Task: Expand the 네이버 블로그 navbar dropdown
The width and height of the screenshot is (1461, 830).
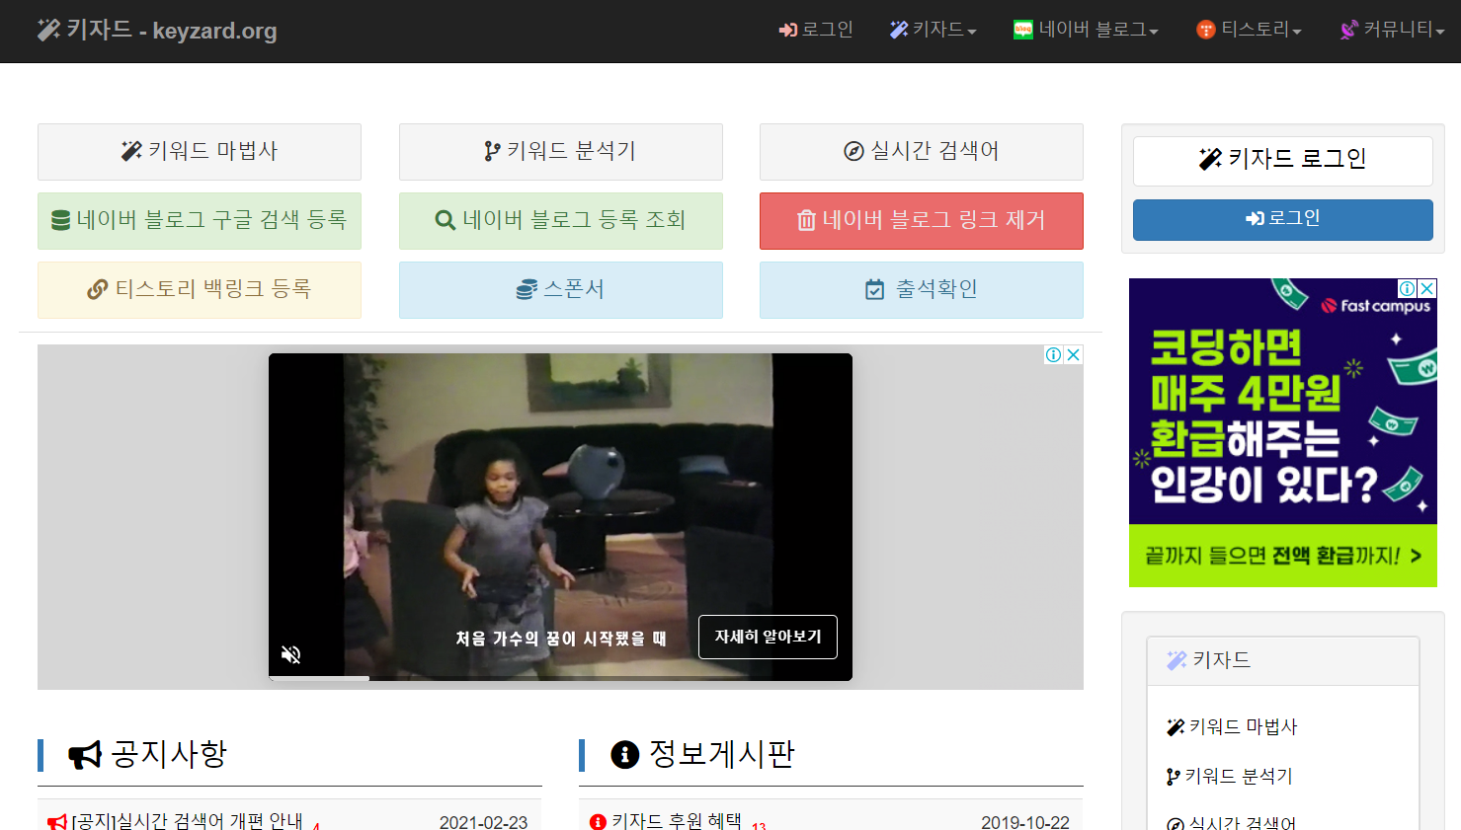Action: [x=1086, y=30]
